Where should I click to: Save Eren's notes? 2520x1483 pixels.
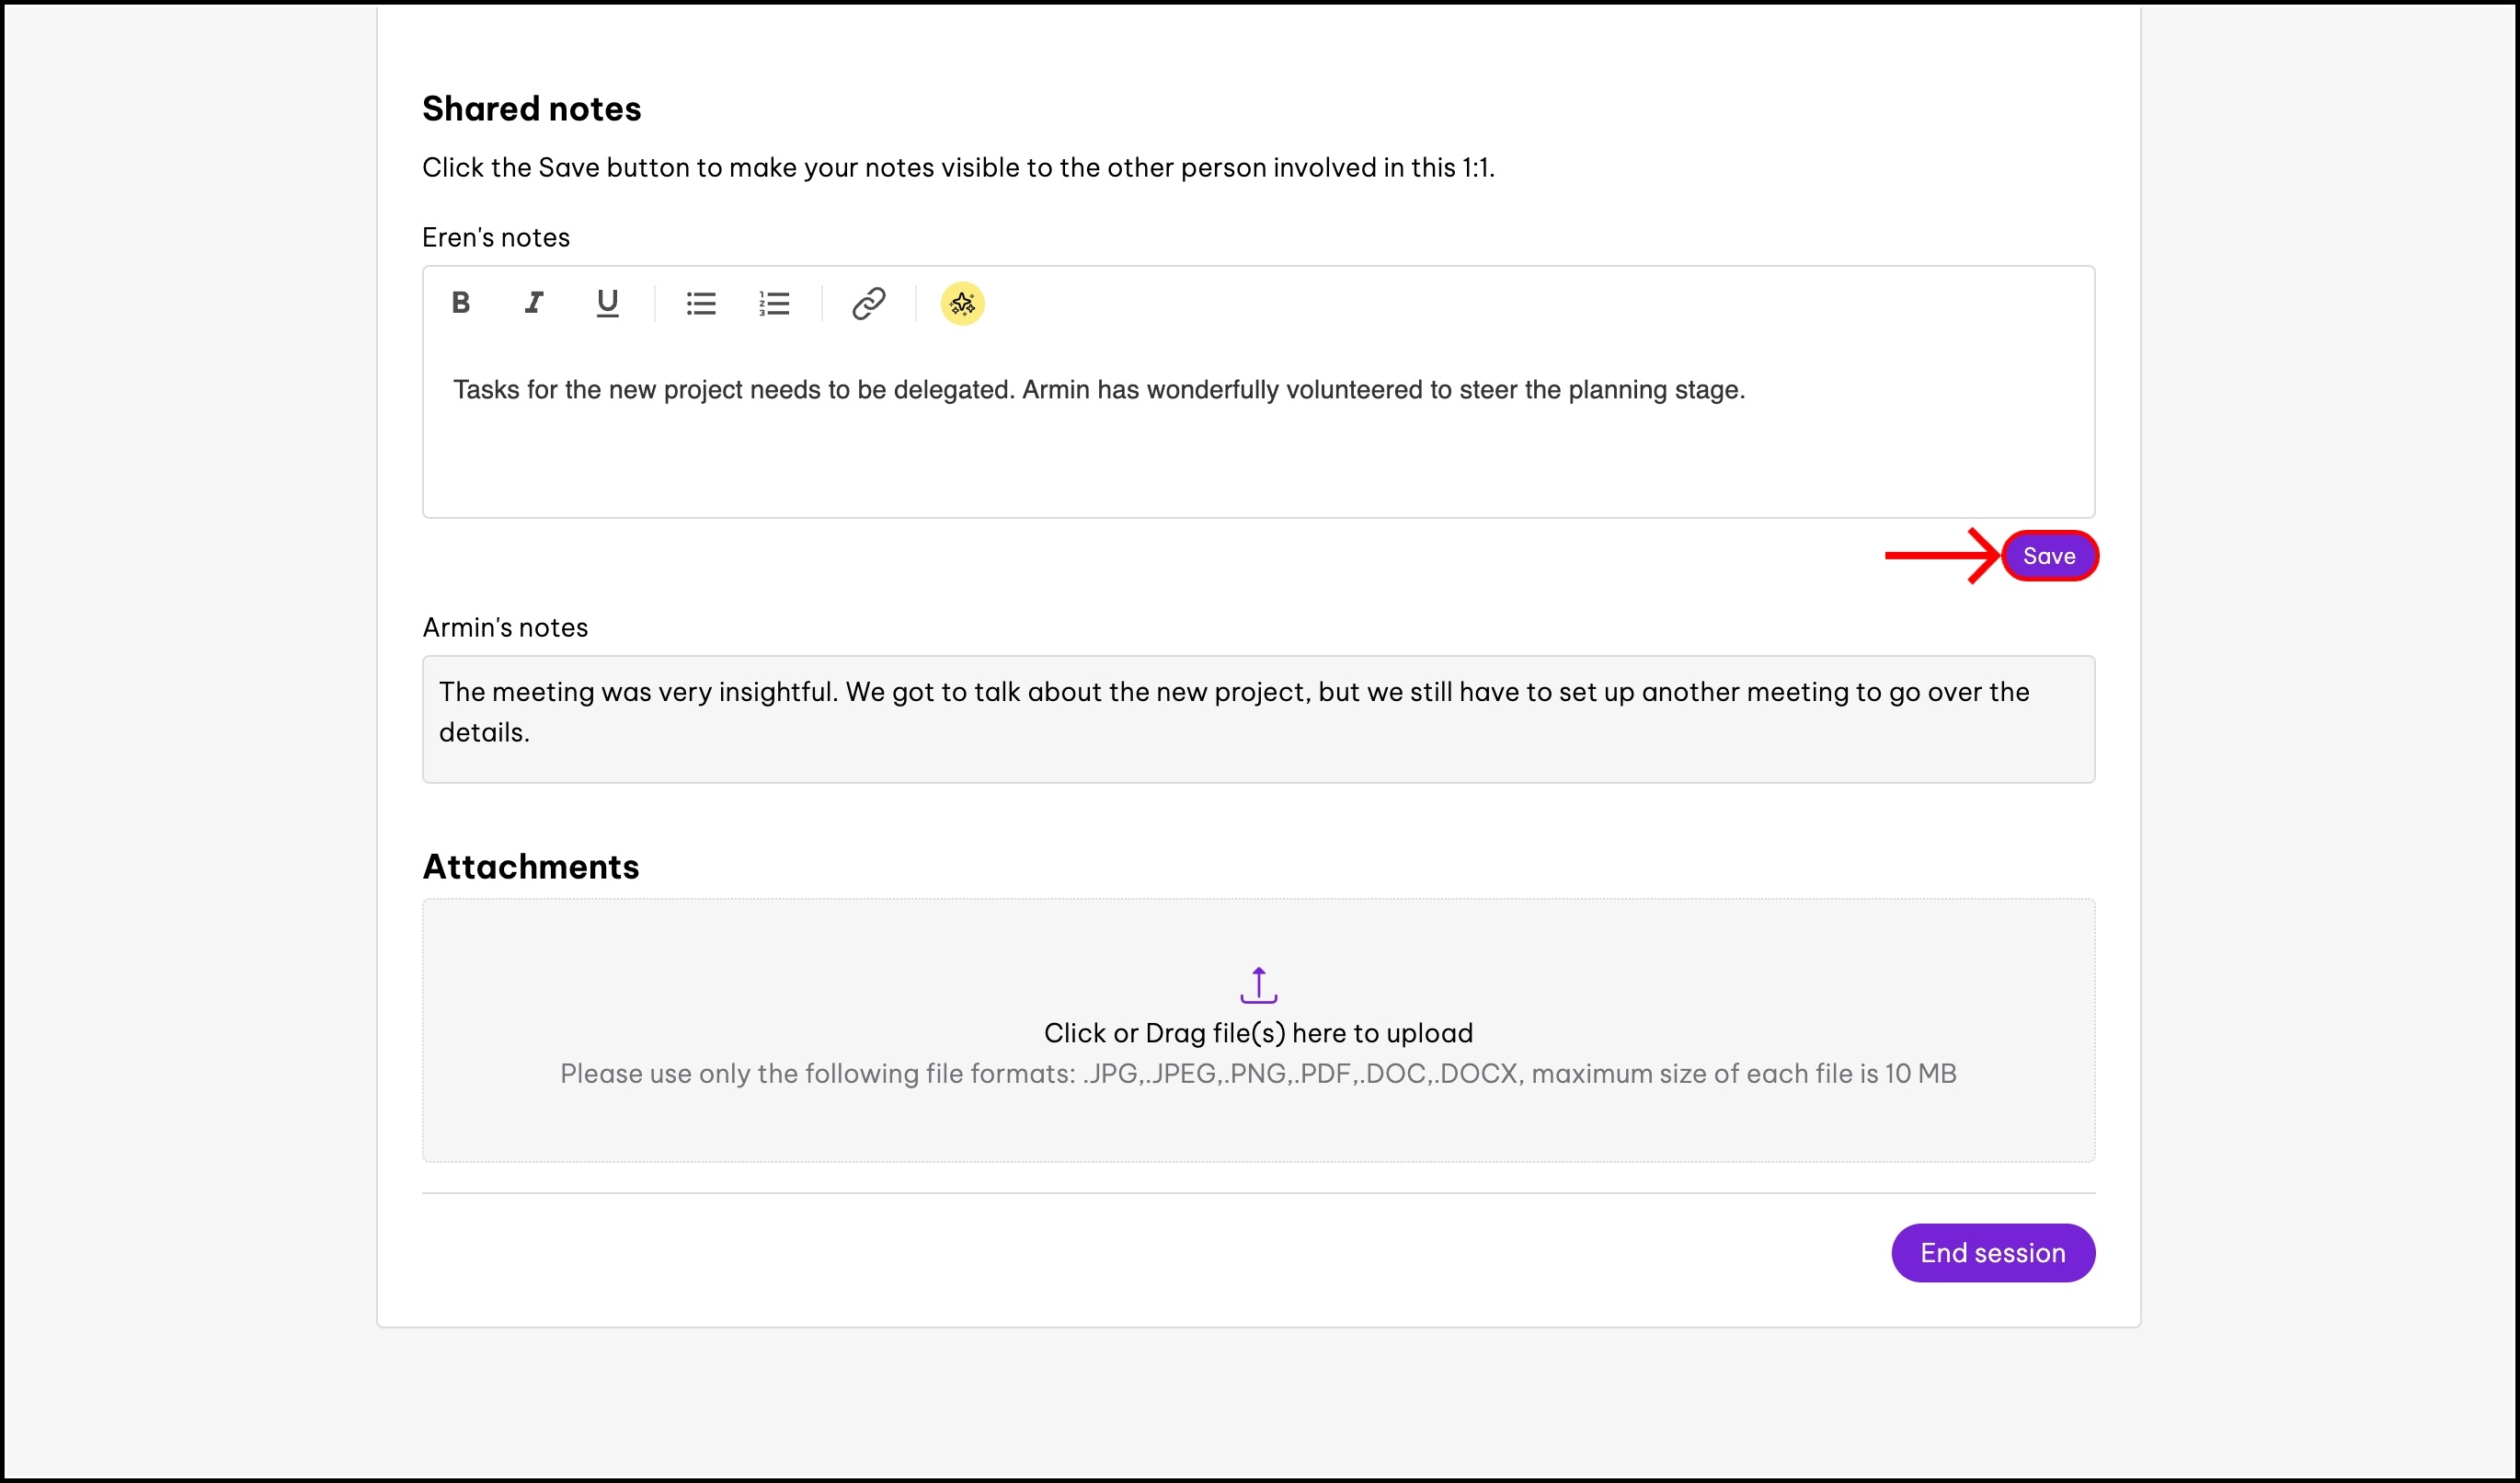coord(2048,556)
